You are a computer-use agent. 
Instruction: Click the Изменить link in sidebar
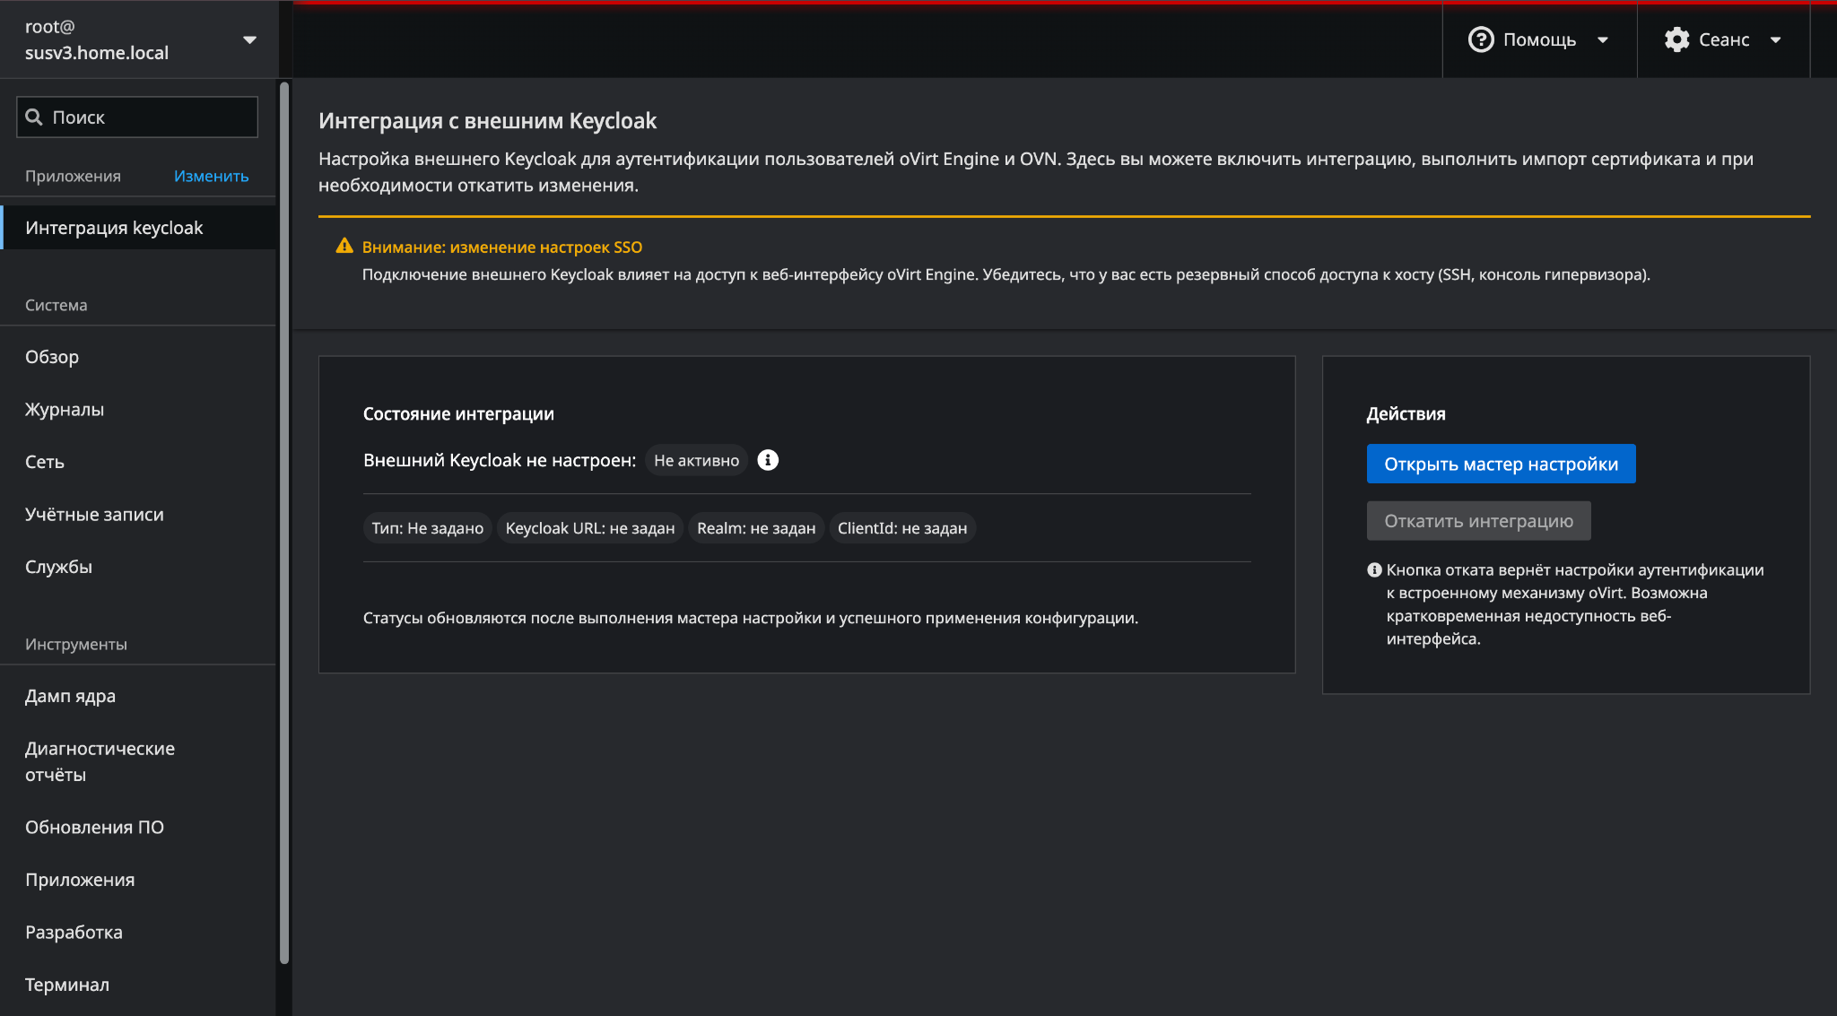[x=211, y=177]
